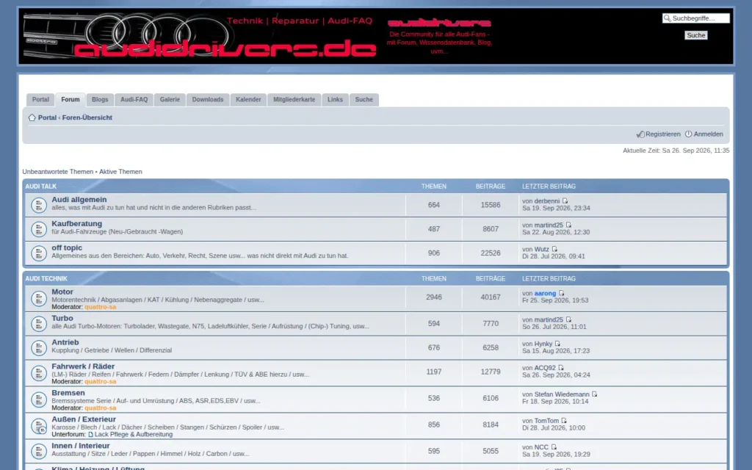Viewport: 752px width, 470px height.
Task: Open the Motor forum
Action: click(x=62, y=292)
